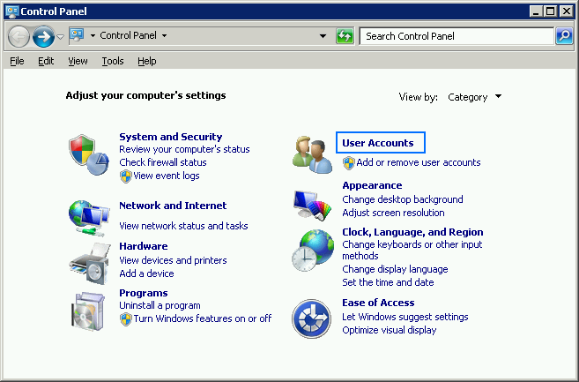Open the File menu
This screenshot has height=382, width=579.
coord(17,61)
